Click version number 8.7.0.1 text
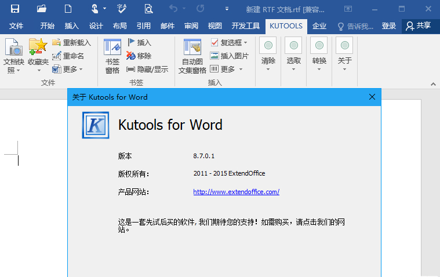This screenshot has width=440, height=277. (x=203, y=156)
